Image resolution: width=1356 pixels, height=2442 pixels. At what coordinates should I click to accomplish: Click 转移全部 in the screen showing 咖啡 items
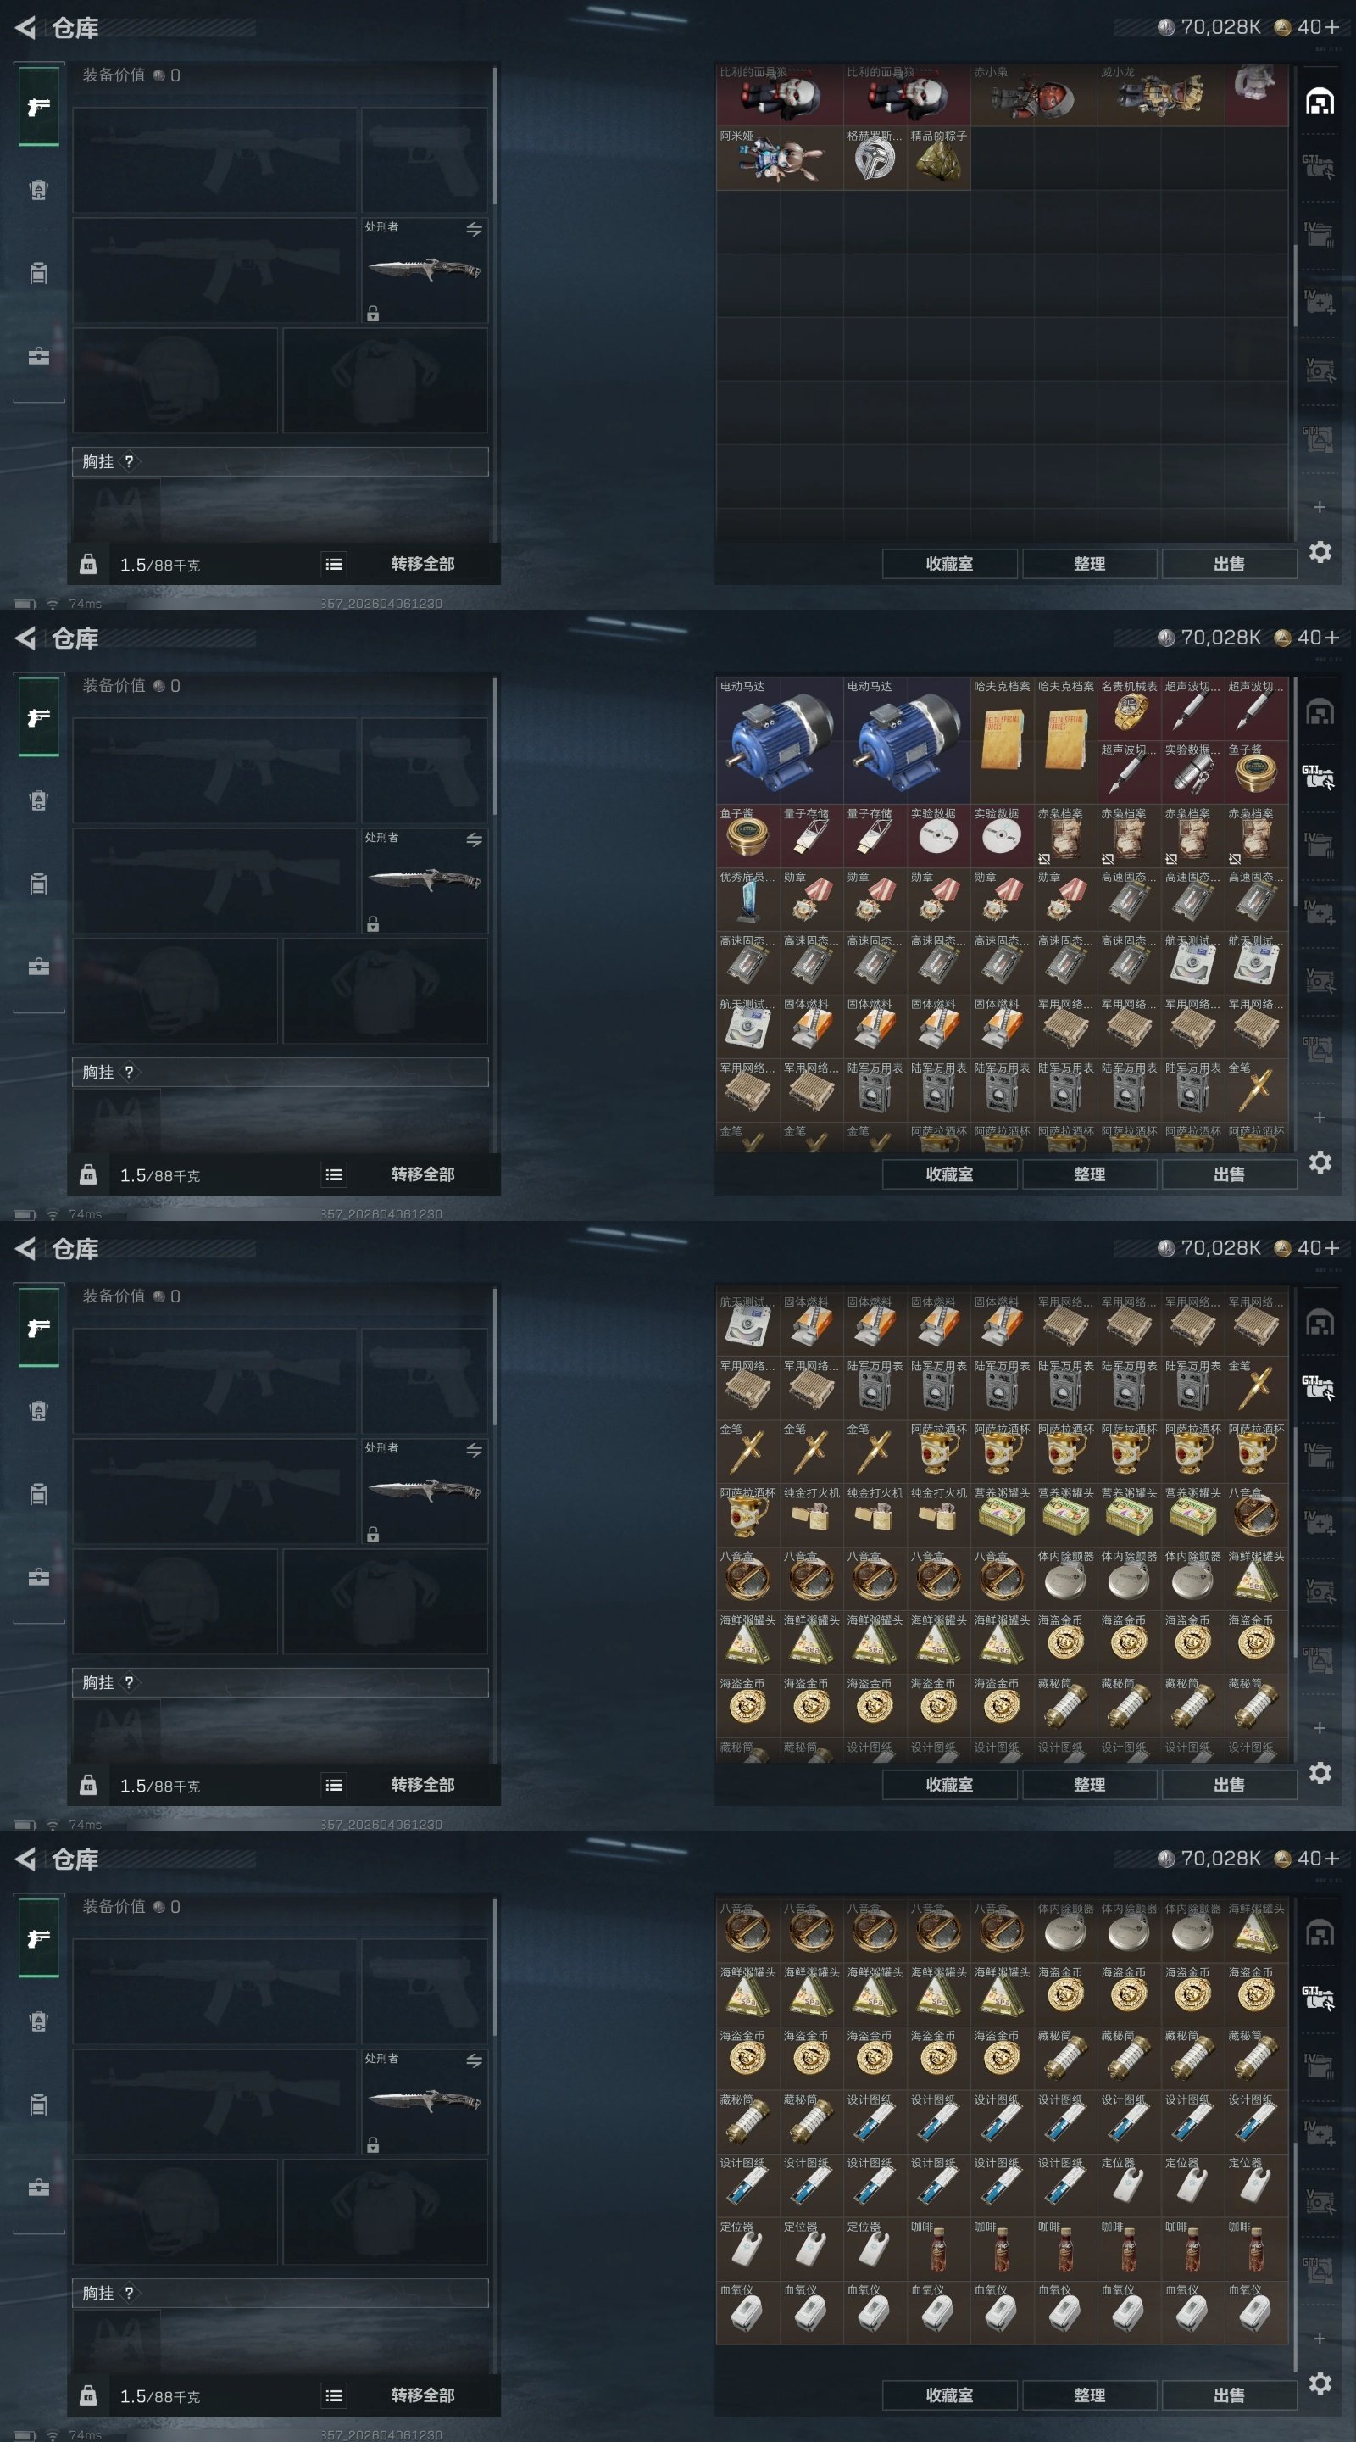[x=423, y=2395]
